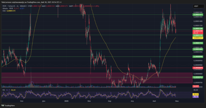Click the green 0,00001306 price label

click(x=198, y=29)
